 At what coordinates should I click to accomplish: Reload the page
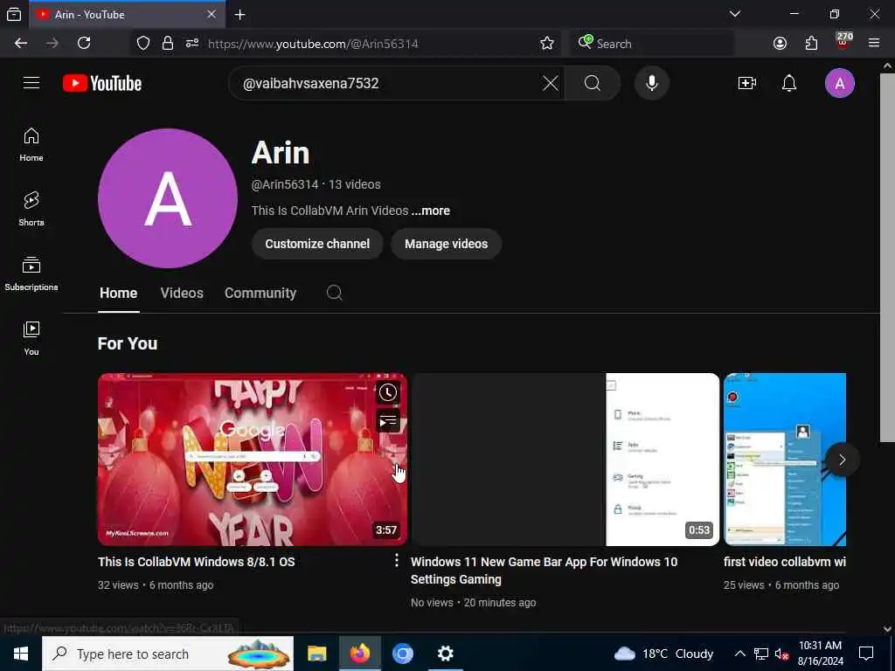(84, 44)
